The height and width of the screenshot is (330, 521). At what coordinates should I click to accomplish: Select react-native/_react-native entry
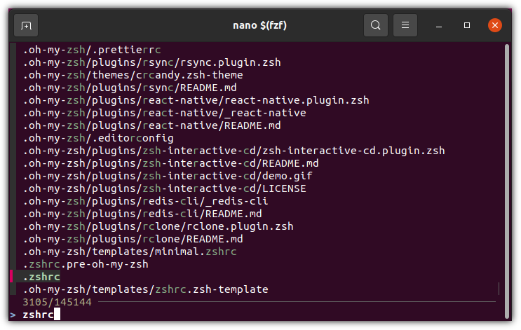click(164, 113)
